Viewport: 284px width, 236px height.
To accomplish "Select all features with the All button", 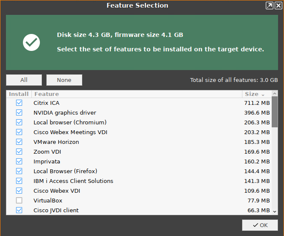I will [x=24, y=80].
